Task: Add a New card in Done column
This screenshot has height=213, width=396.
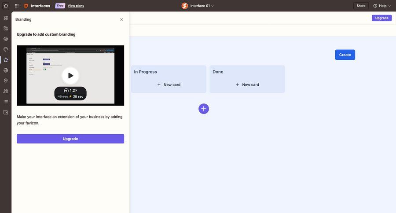Action: (247, 84)
